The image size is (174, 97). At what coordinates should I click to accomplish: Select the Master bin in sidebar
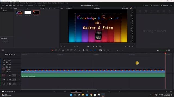point(5,11)
